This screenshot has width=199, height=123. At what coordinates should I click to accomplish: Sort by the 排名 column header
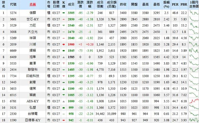click(3, 4)
